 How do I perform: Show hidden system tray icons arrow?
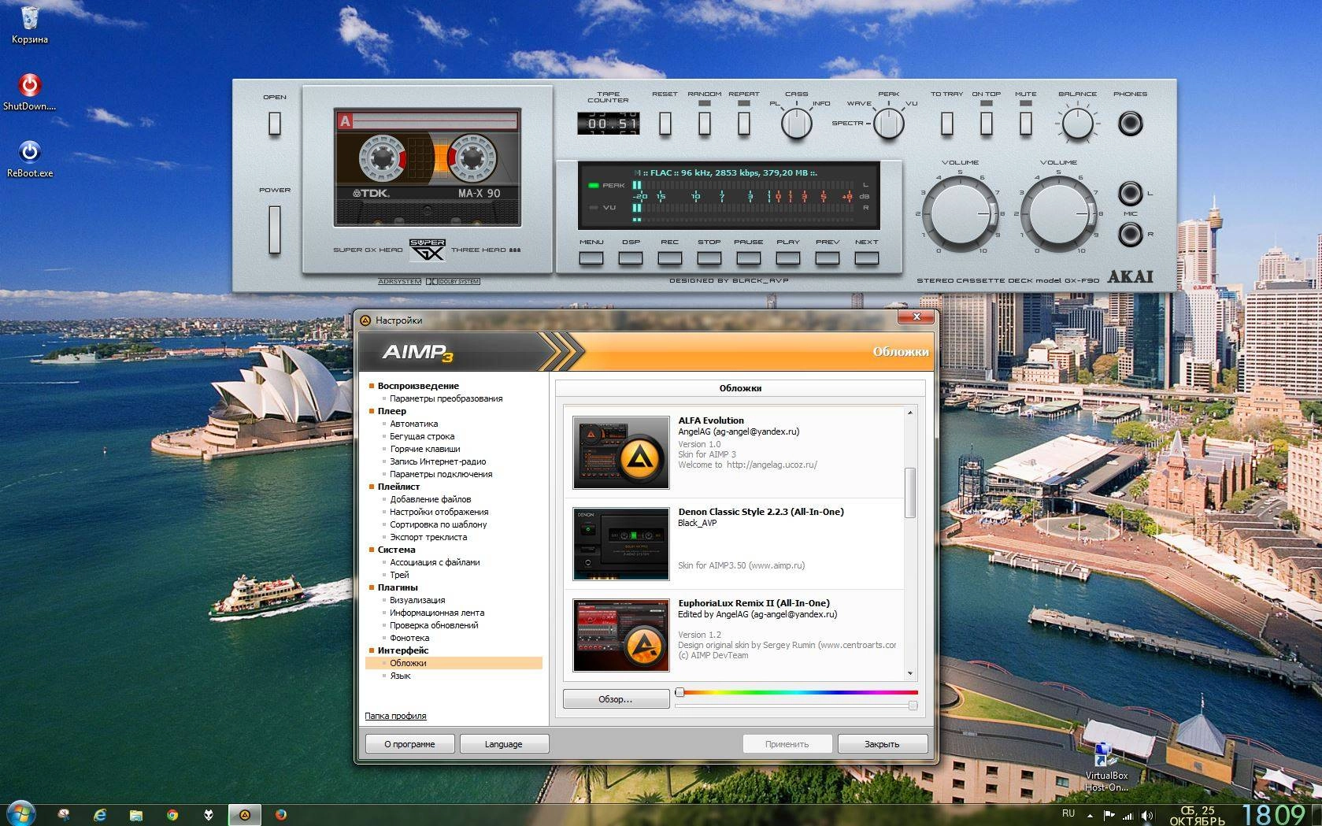pos(1090,815)
